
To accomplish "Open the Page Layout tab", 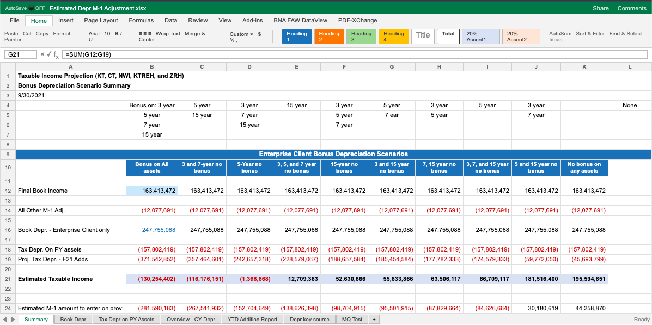I will point(101,20).
